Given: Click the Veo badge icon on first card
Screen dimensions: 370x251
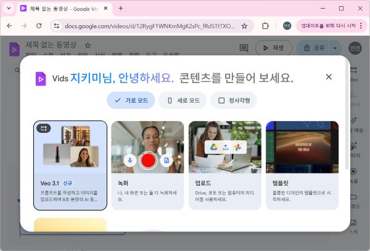Looking at the screenshot, I should [x=44, y=128].
